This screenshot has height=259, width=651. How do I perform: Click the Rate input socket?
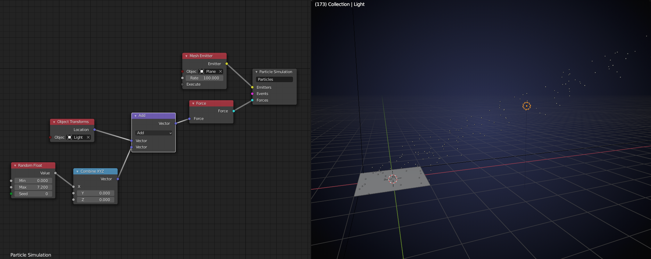click(182, 78)
